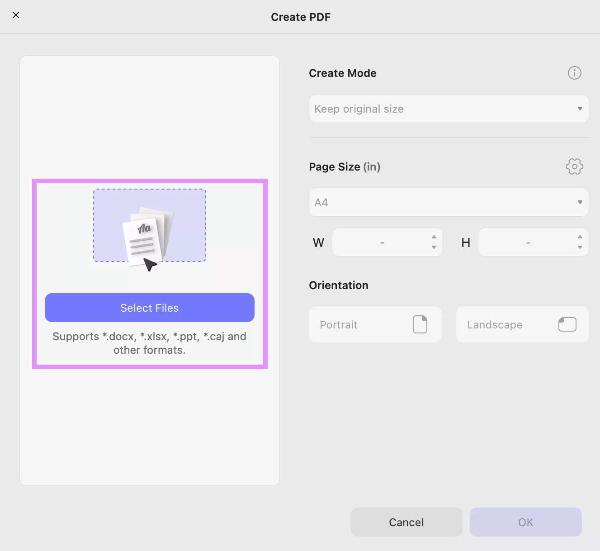The image size is (600, 551).
Task: Close the Create PDF dialog
Action: [x=16, y=15]
